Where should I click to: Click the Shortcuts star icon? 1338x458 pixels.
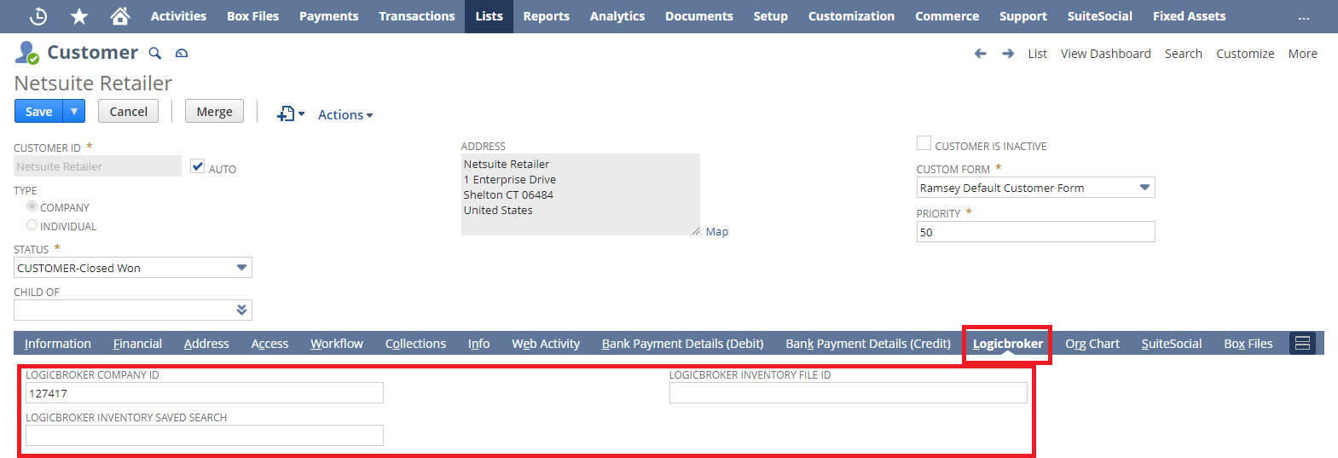79,16
